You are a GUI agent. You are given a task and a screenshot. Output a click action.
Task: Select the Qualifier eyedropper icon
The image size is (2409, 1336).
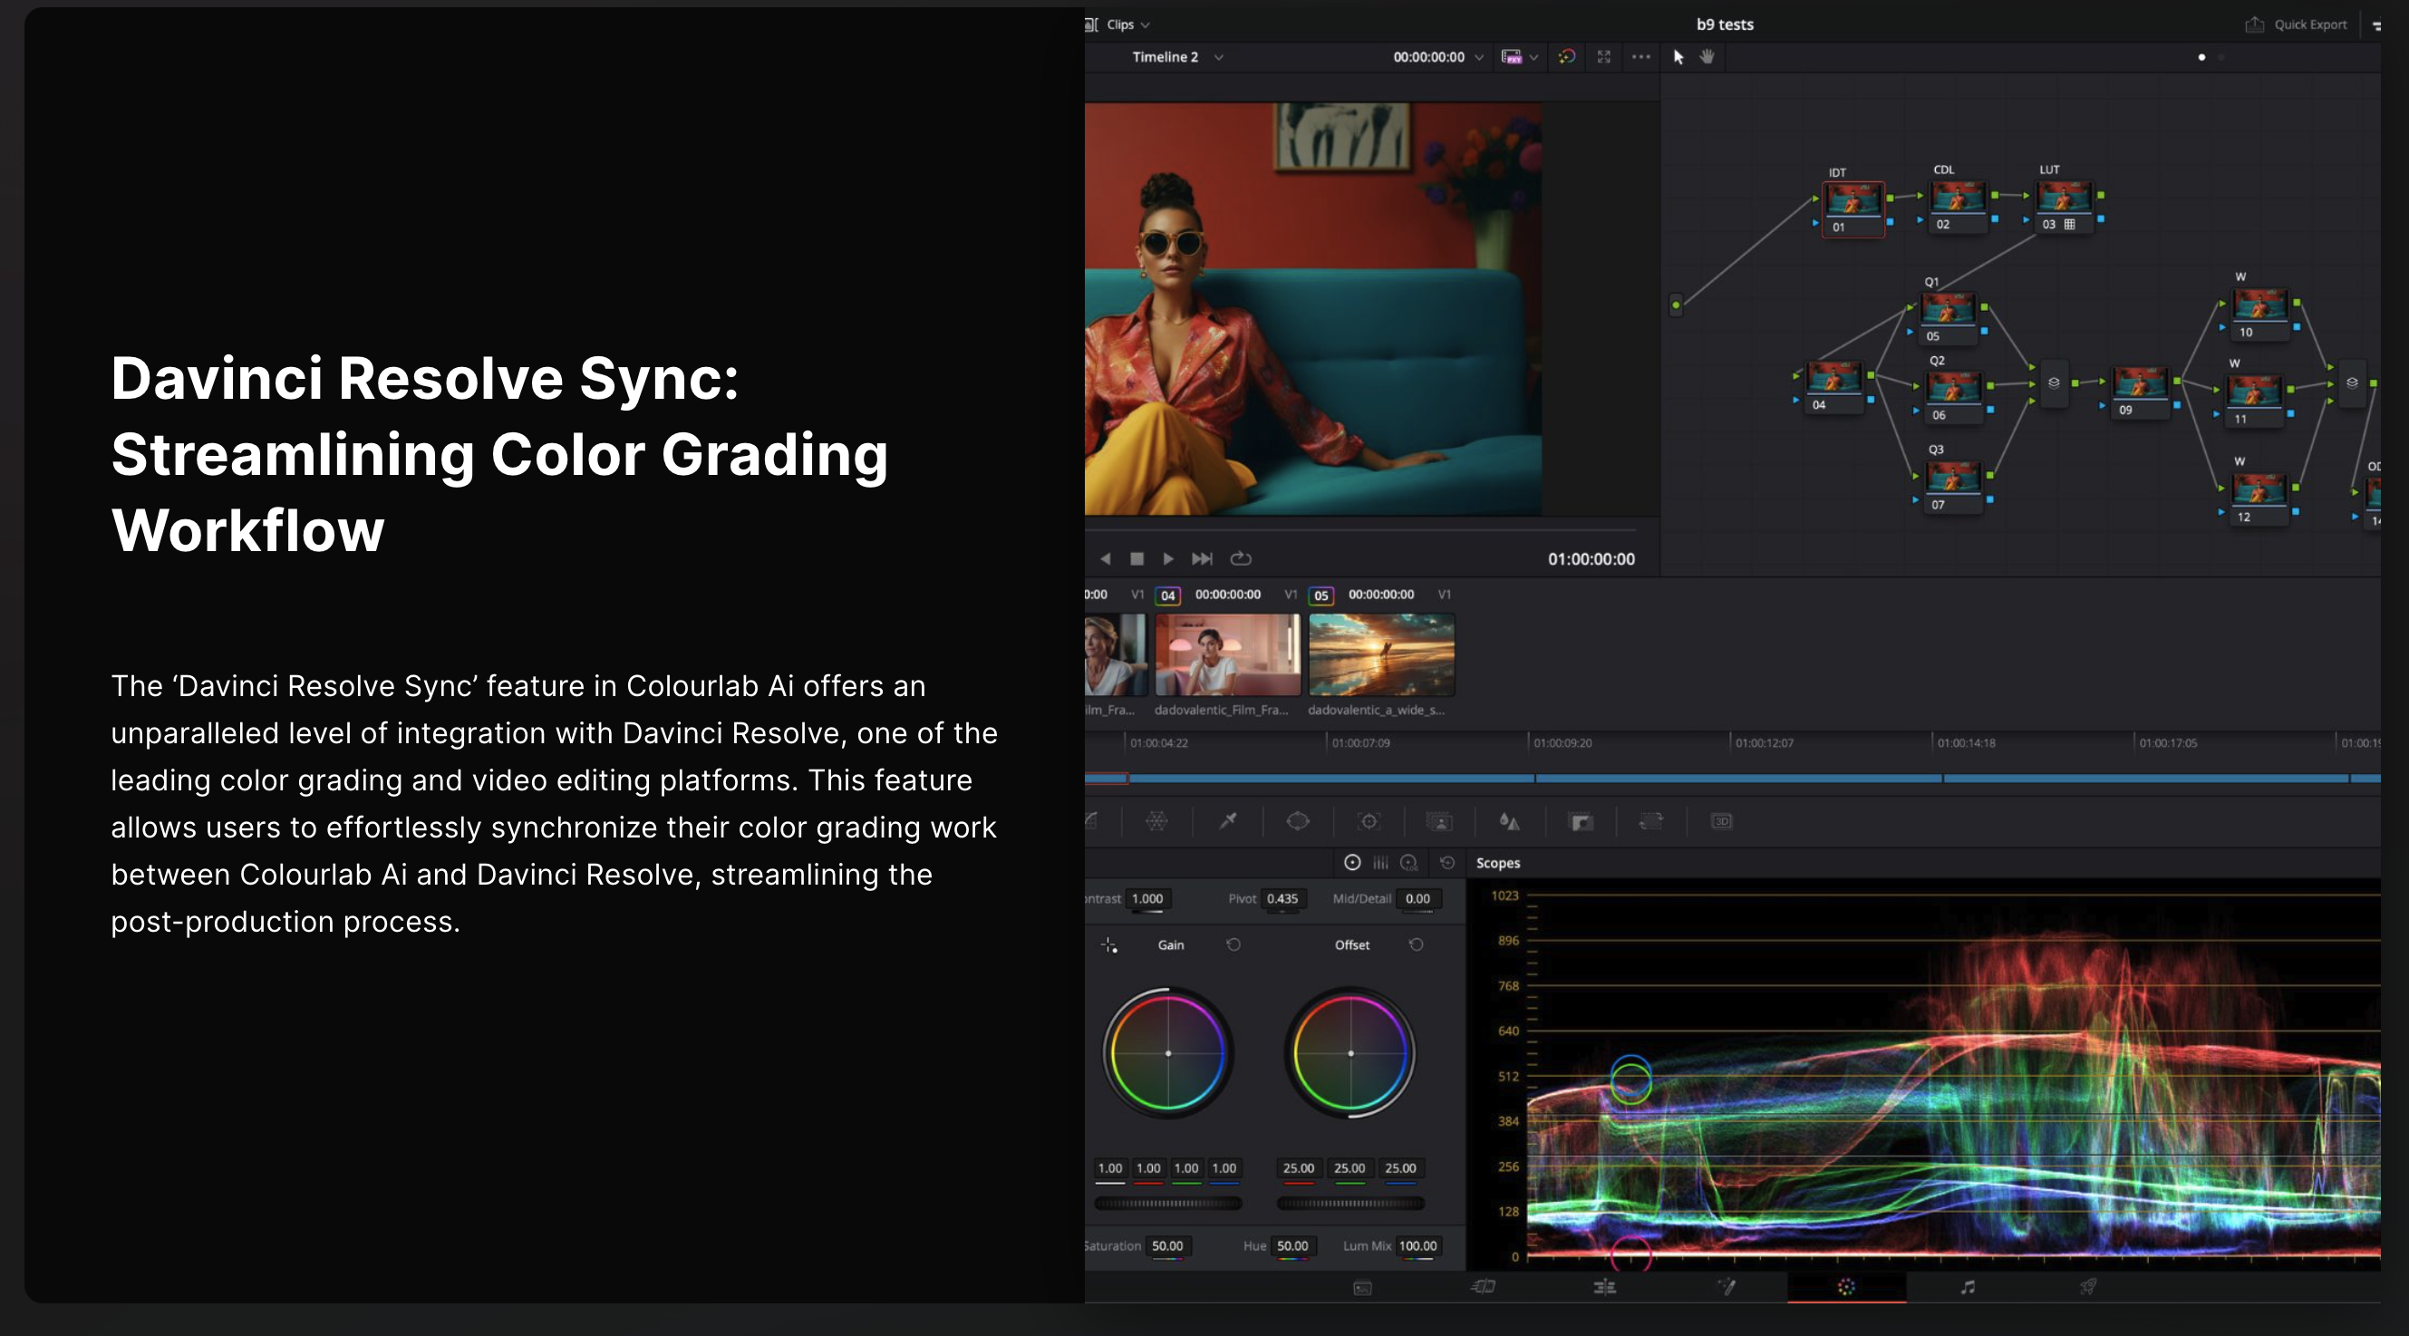point(1228,821)
